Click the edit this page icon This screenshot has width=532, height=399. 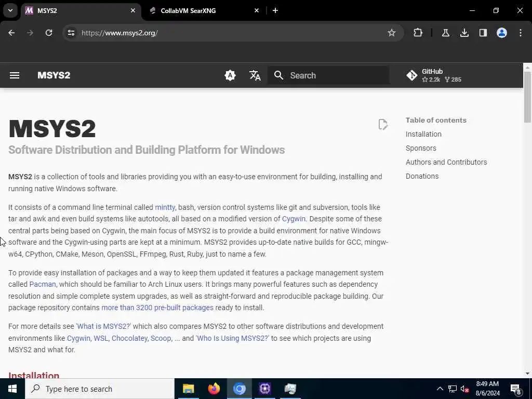383,125
